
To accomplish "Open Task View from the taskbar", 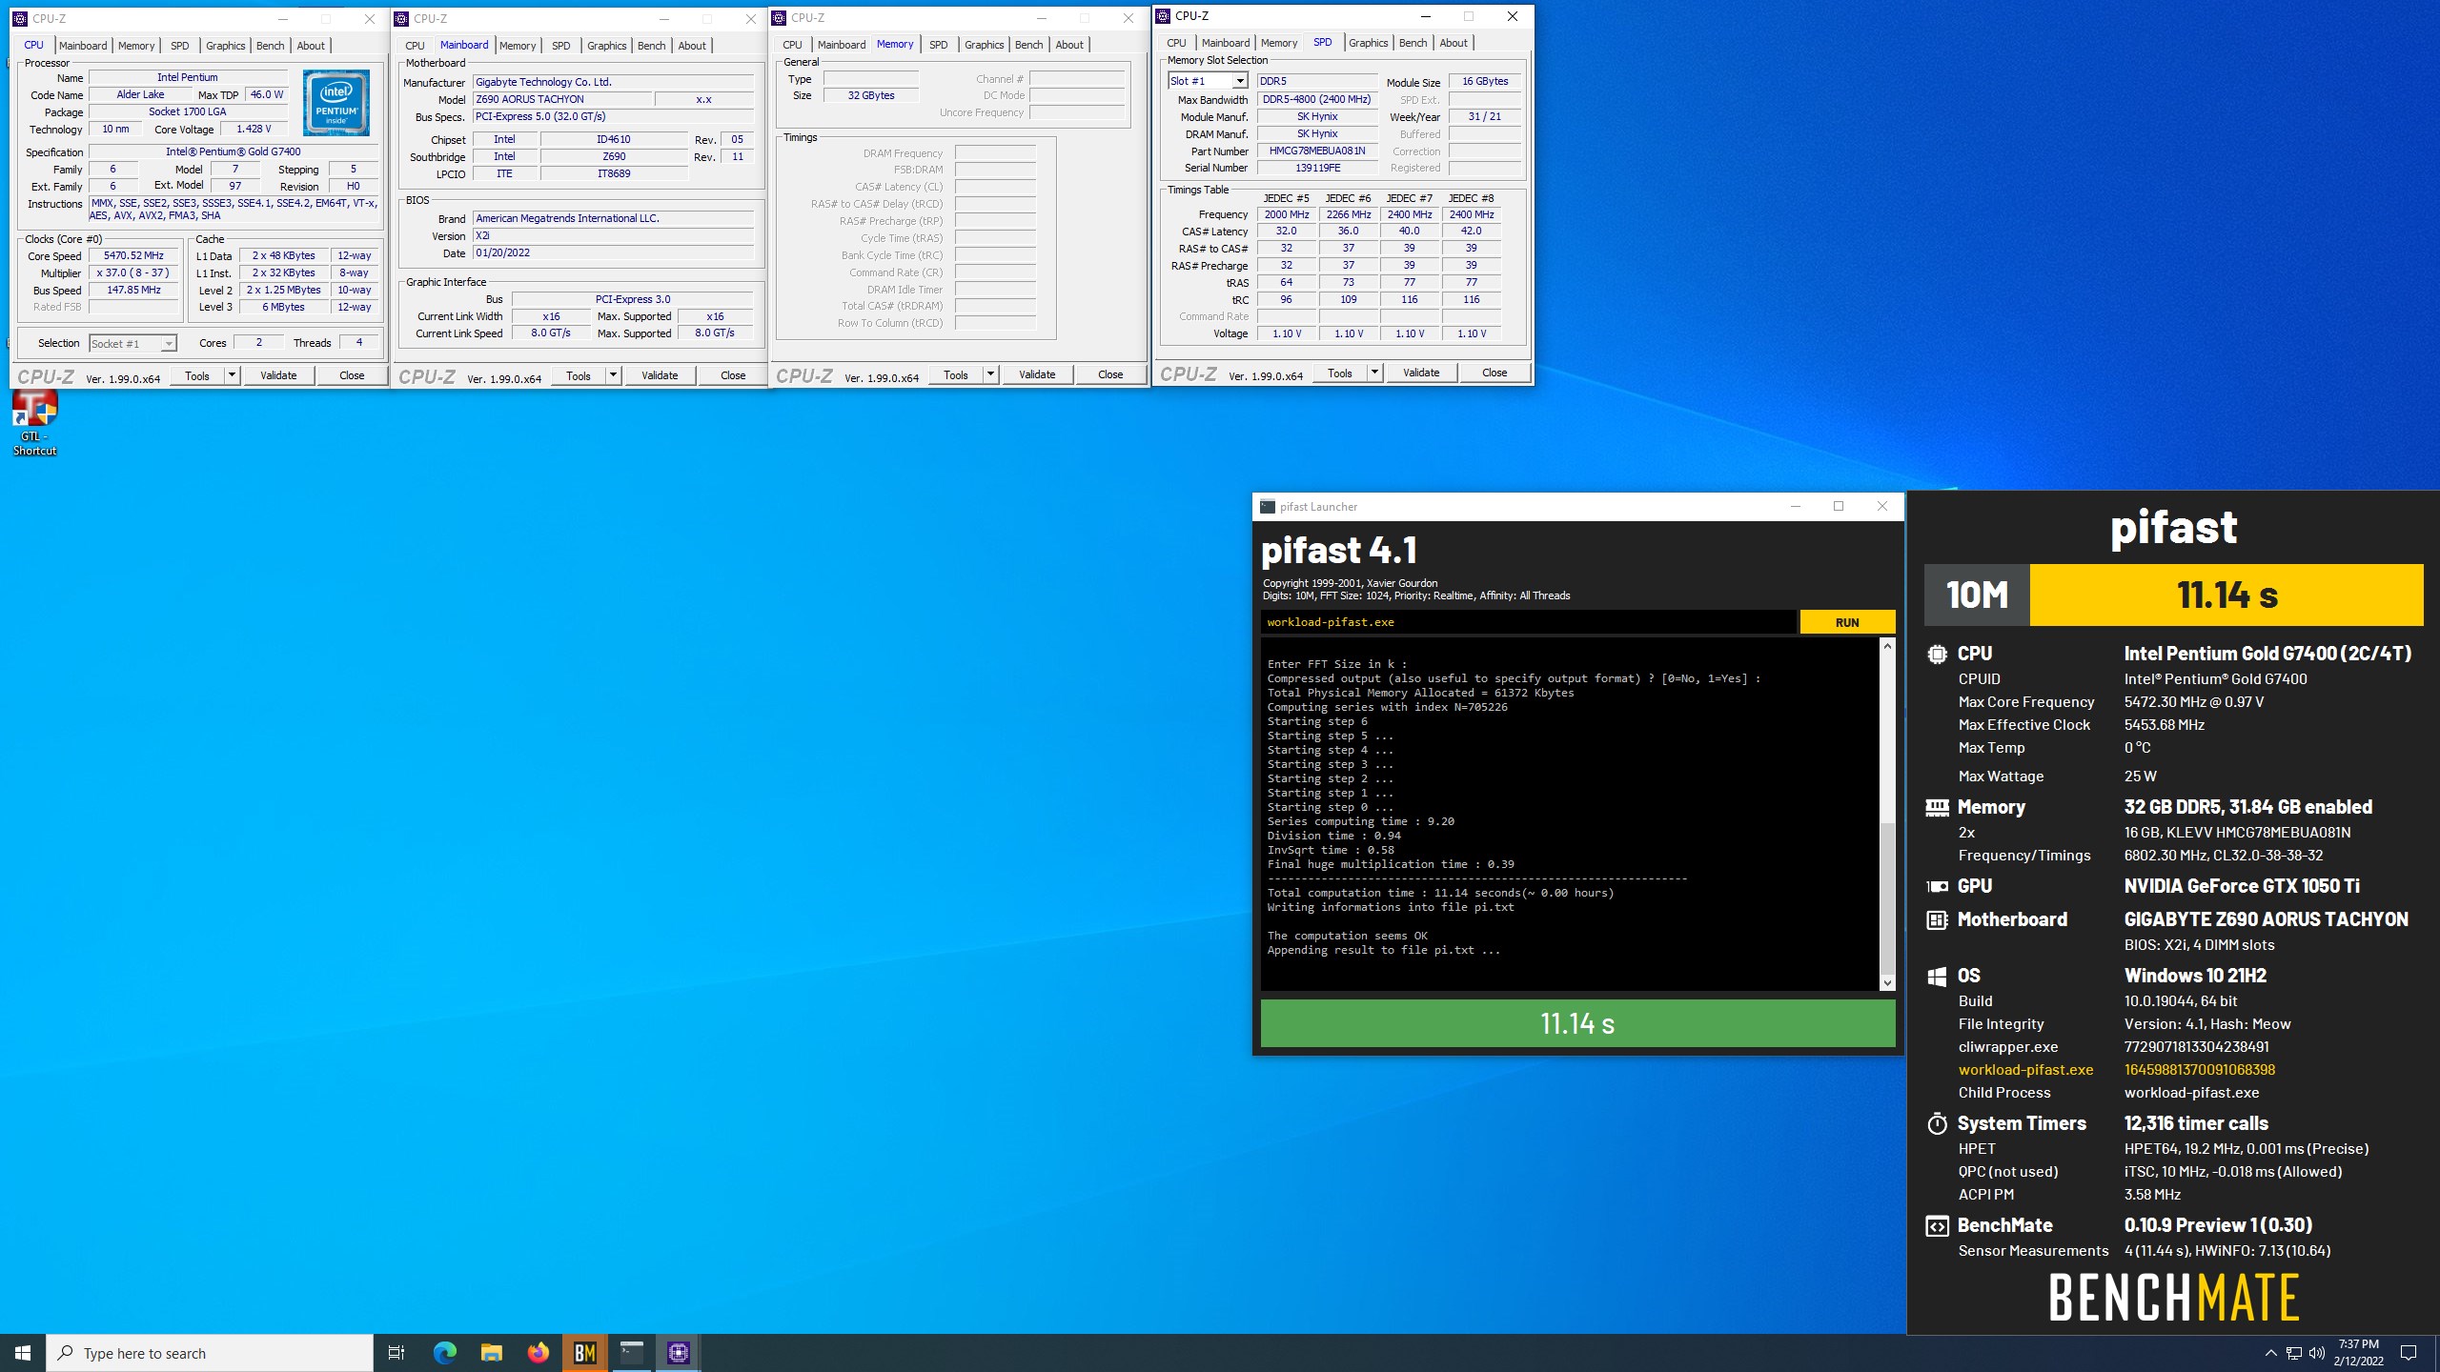I will pos(396,1352).
